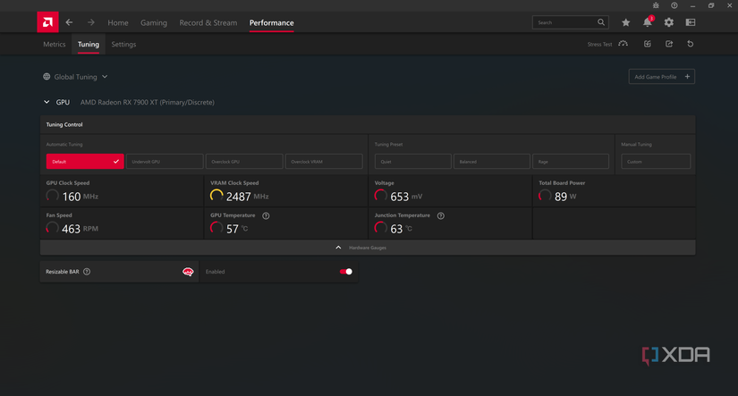Collapse the GPU section chevron
This screenshot has width=738, height=396.
47,103
